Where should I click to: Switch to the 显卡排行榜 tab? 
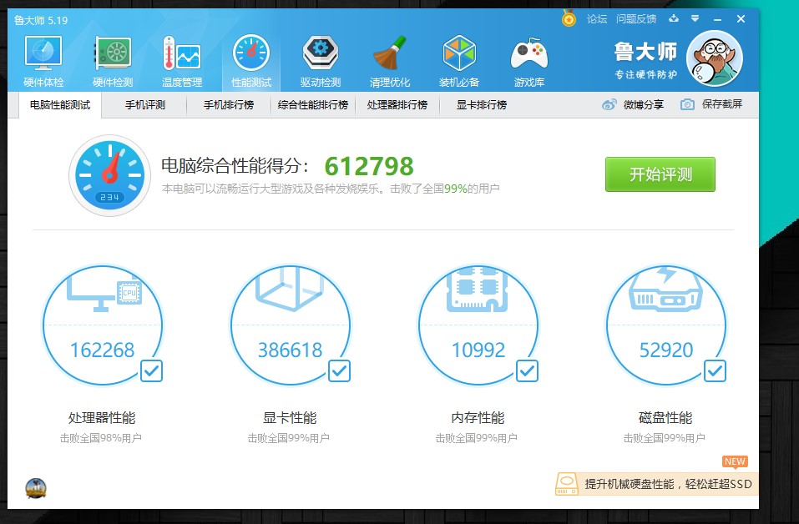482,105
